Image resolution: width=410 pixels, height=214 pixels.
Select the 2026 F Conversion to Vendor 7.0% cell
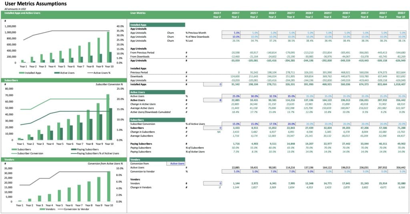coord(268,172)
